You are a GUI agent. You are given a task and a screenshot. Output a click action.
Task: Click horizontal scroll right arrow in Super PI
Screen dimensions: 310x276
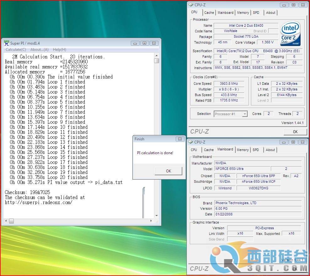152,221
